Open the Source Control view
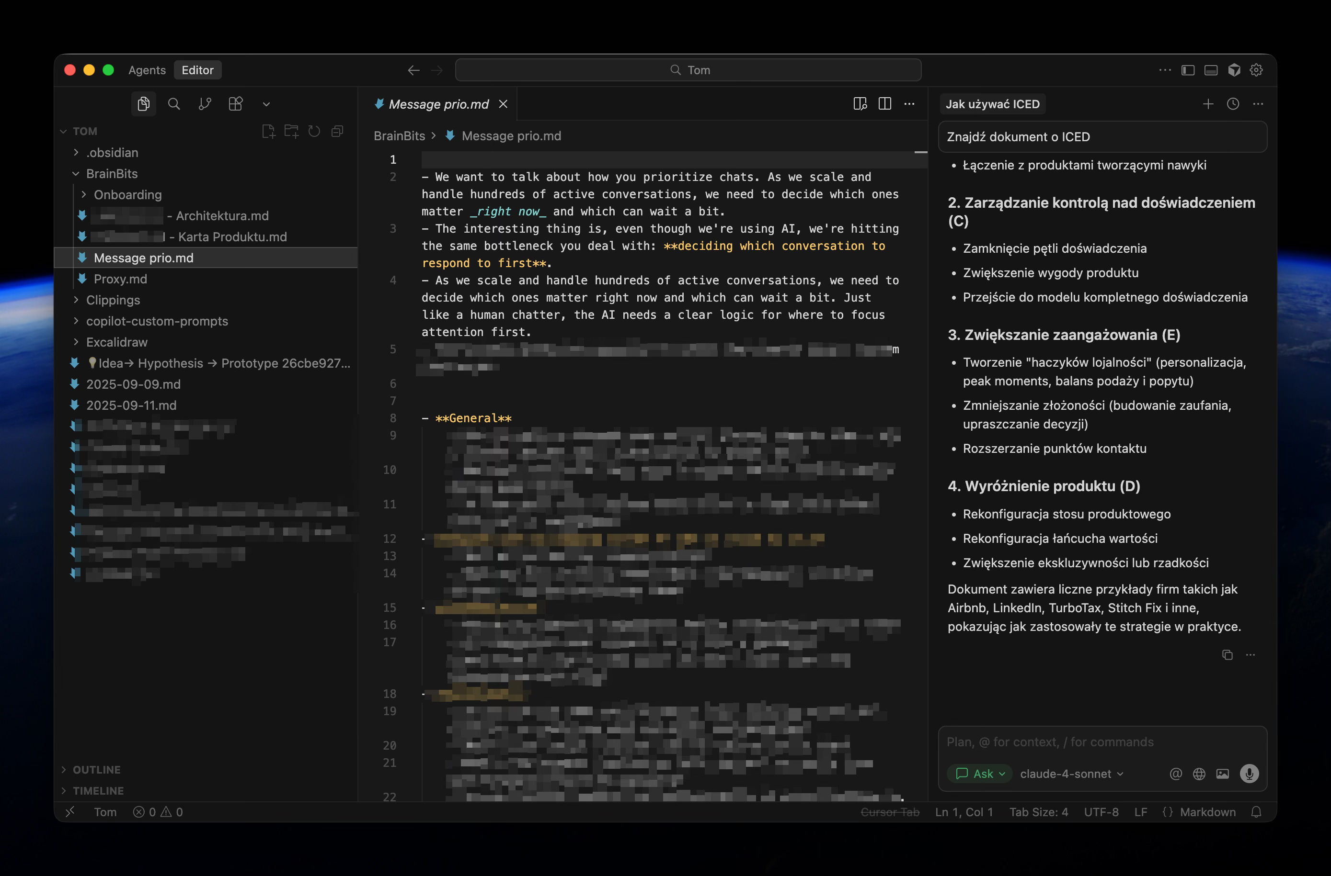 click(x=205, y=104)
